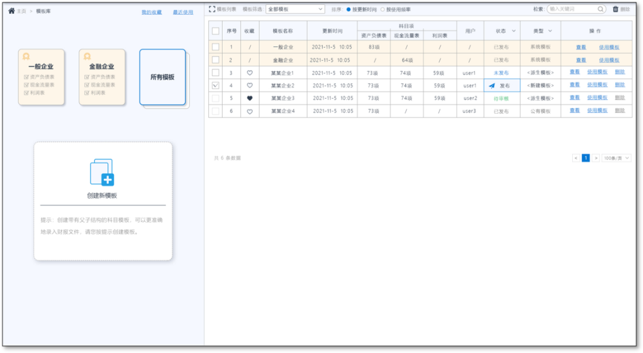
Task: Click 查看 link for 一般企业 row
Action: click(581, 47)
